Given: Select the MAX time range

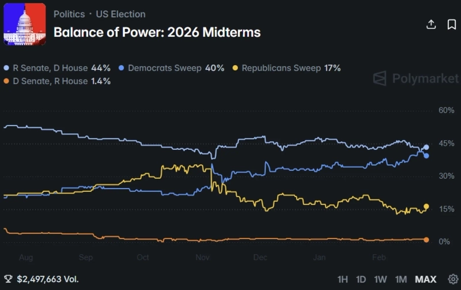Looking at the screenshot, I should [426, 279].
